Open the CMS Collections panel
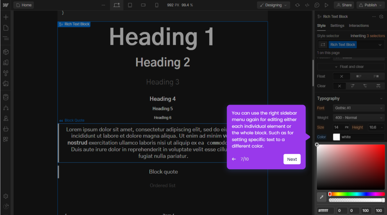 pyautogui.click(x=6, y=97)
